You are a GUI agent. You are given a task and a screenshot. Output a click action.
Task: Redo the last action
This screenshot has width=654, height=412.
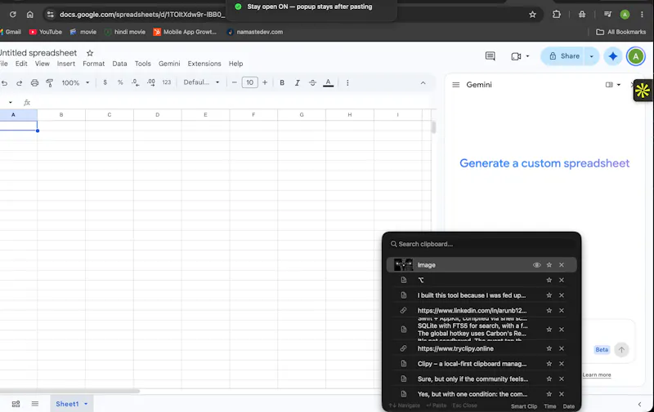pos(19,83)
